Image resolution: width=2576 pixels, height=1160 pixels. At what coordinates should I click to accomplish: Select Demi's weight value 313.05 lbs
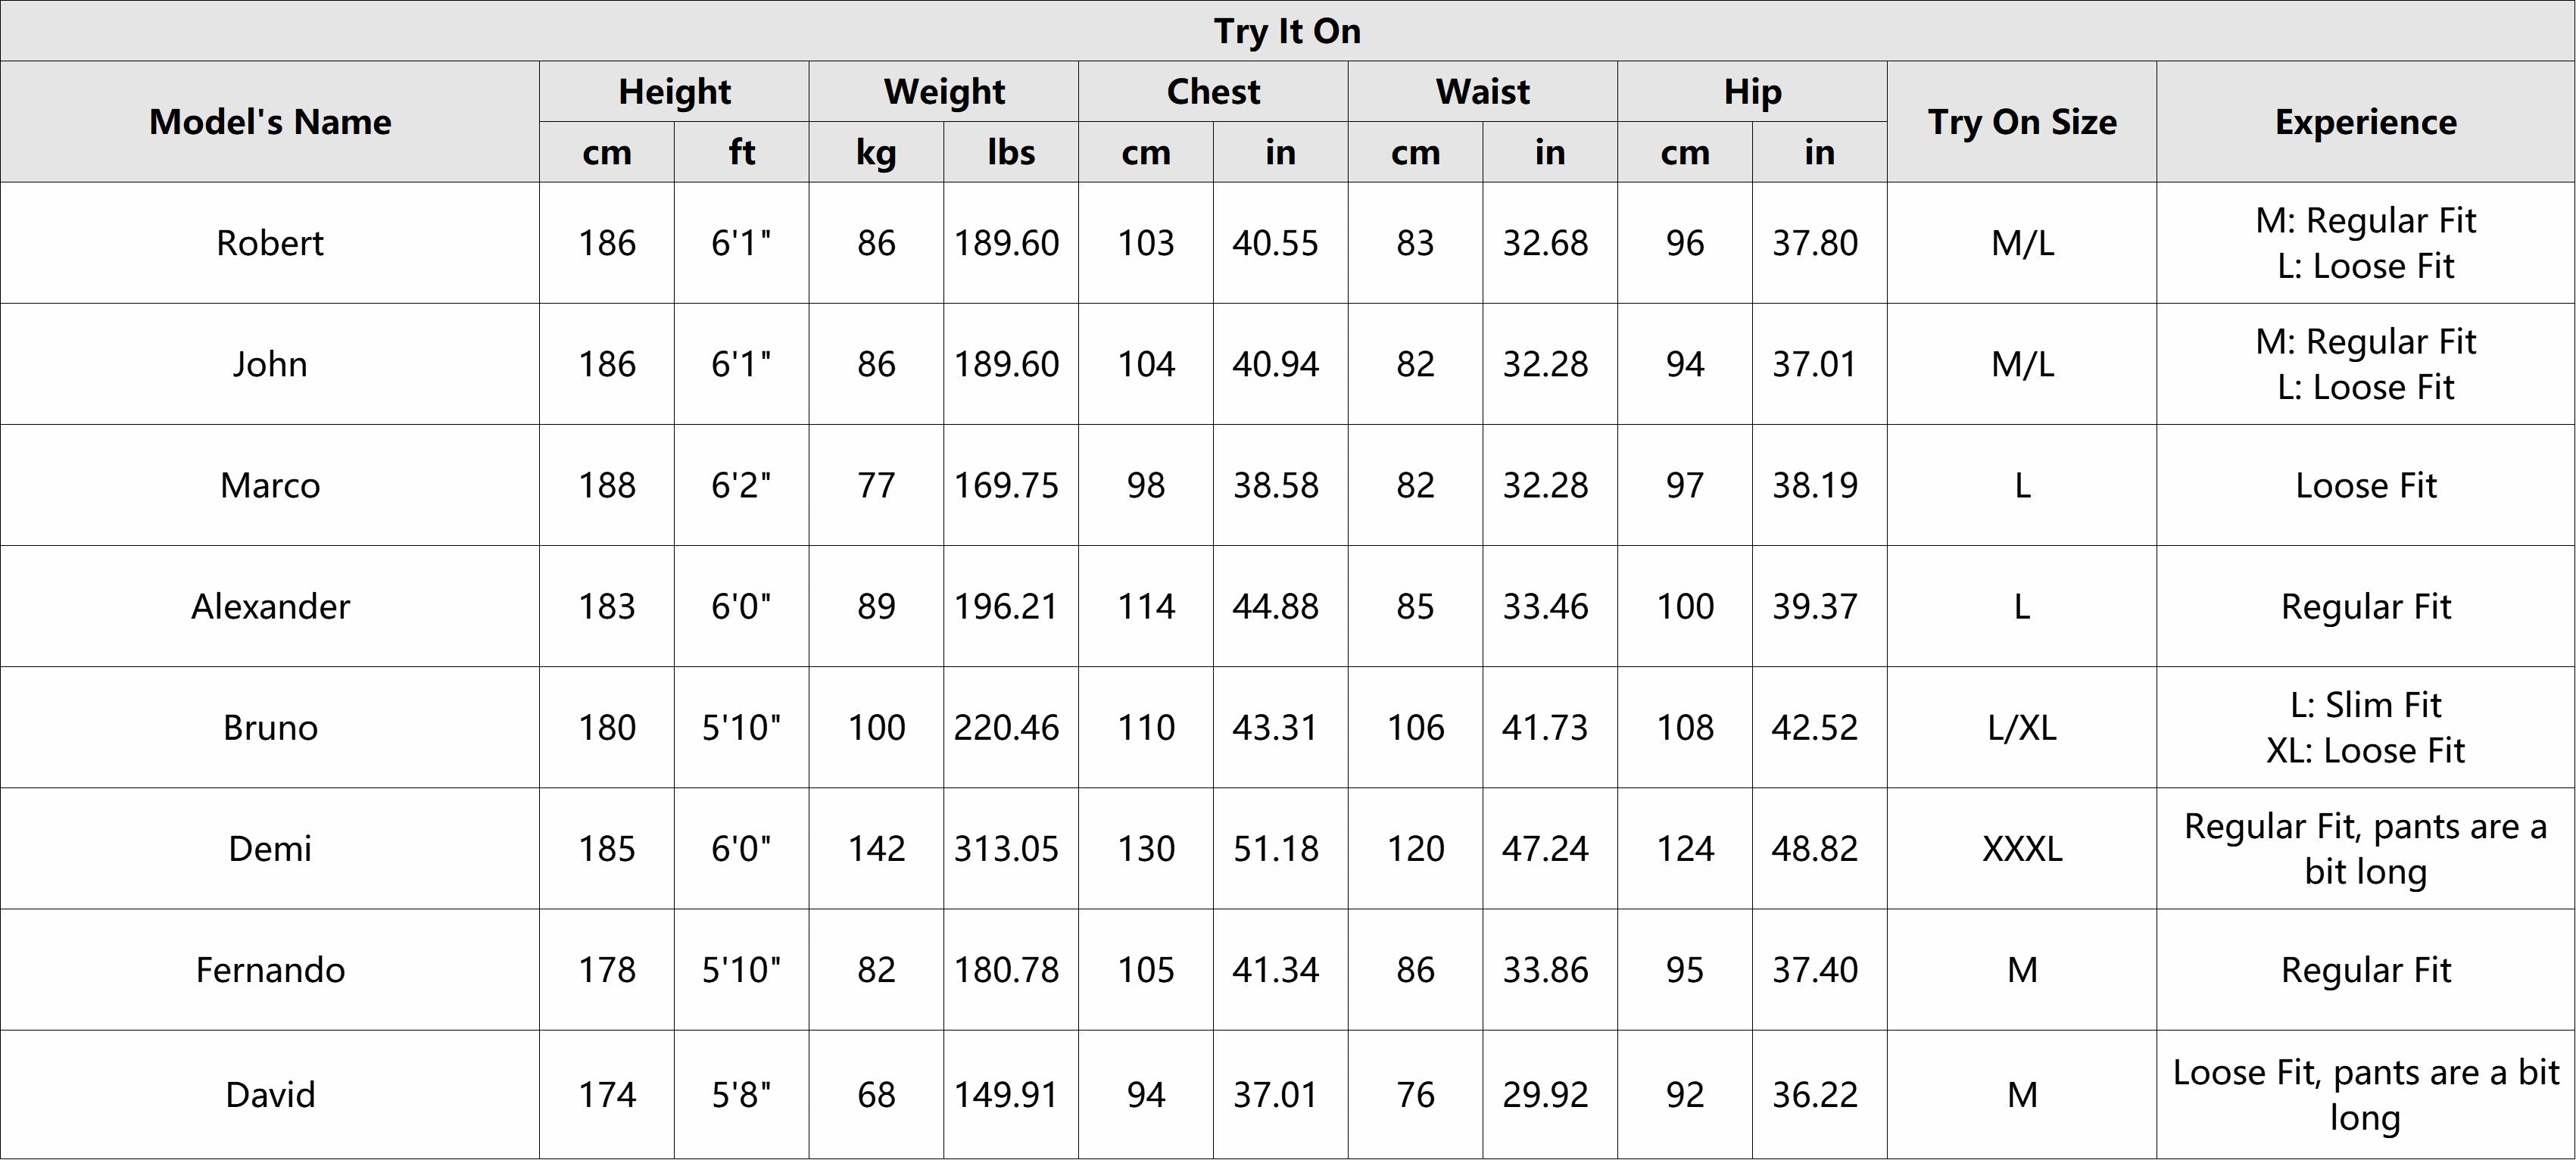1006,849
